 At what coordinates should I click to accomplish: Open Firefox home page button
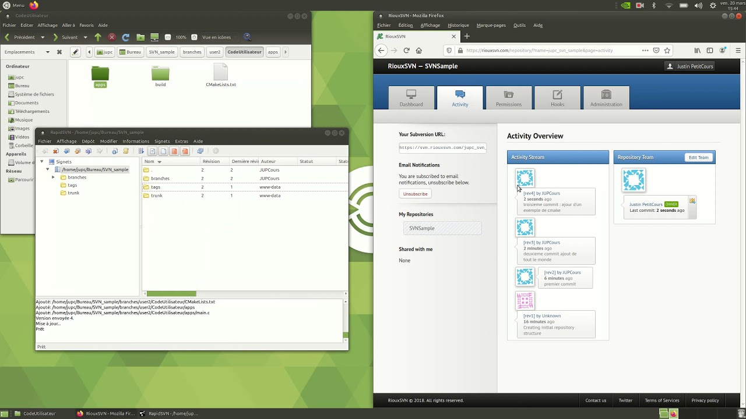coord(418,51)
